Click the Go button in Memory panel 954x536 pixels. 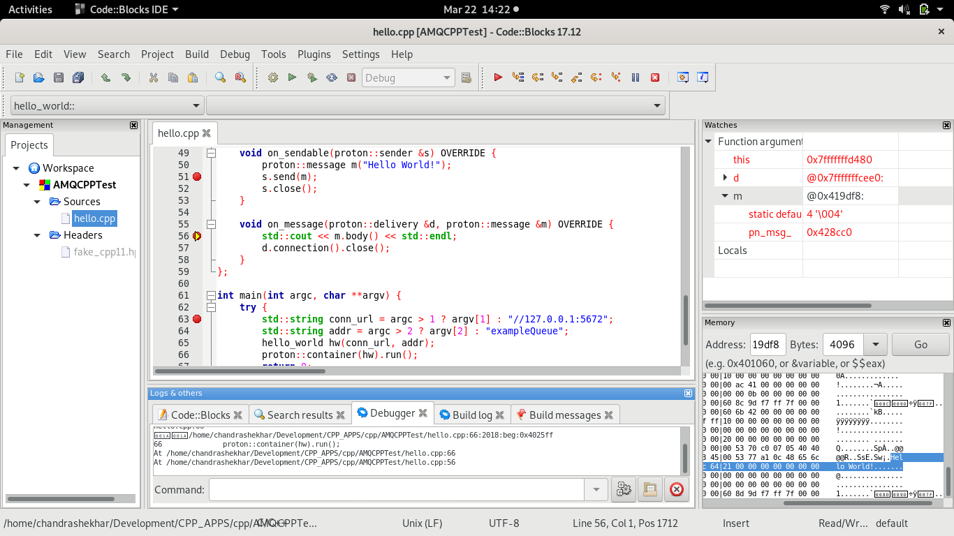click(x=920, y=344)
